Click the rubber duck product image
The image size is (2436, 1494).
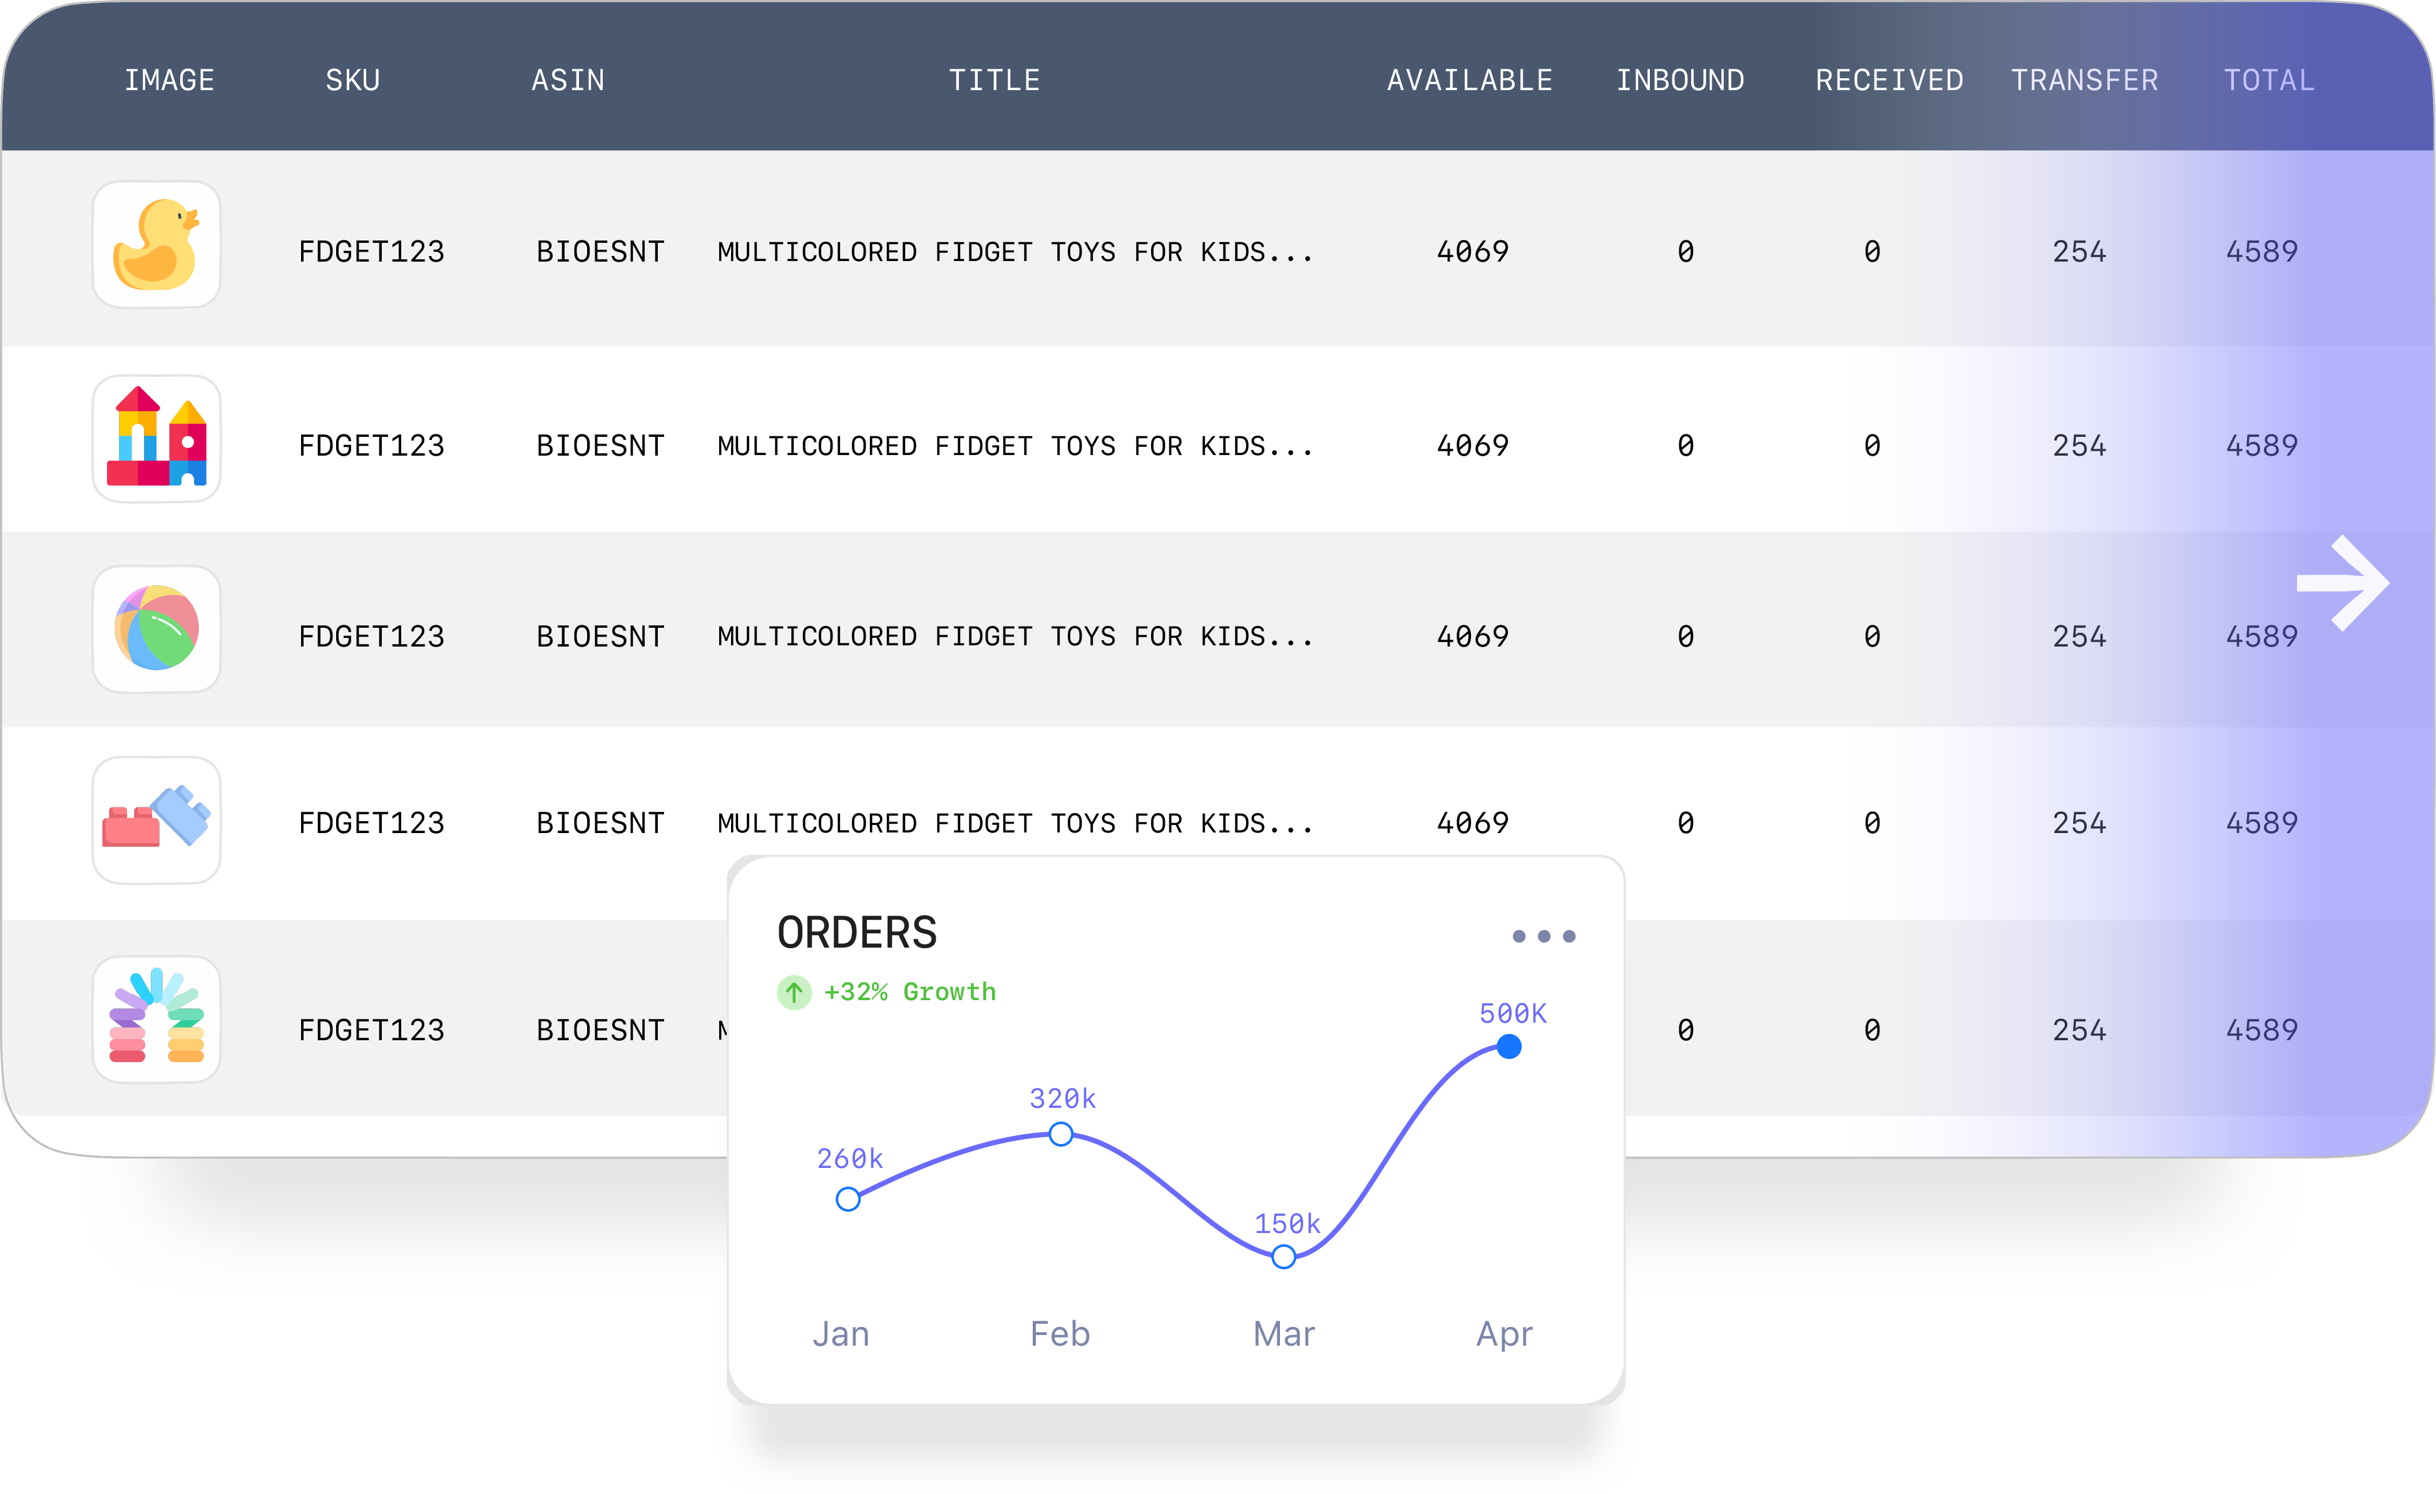[x=156, y=244]
